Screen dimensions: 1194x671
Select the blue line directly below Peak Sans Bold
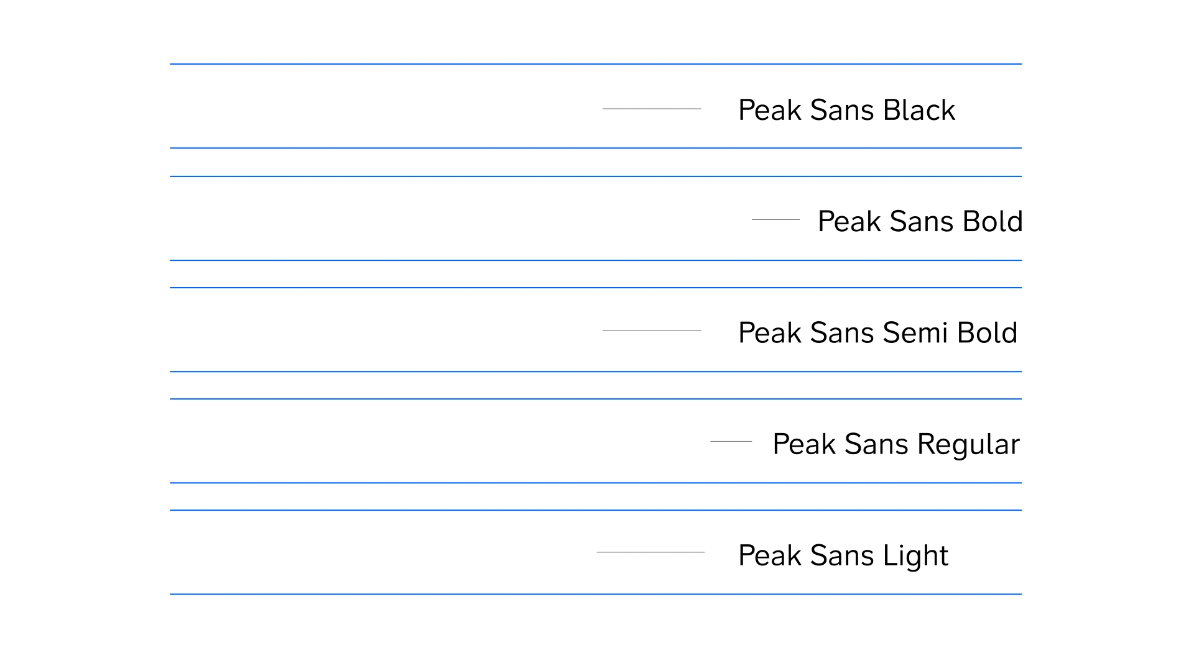click(596, 260)
